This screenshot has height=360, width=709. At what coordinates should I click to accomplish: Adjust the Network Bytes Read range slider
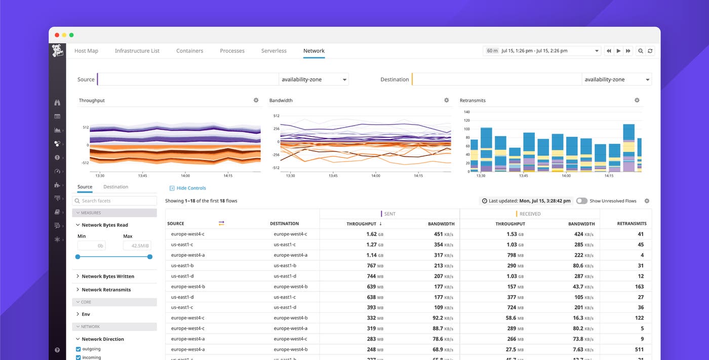[x=113, y=257]
